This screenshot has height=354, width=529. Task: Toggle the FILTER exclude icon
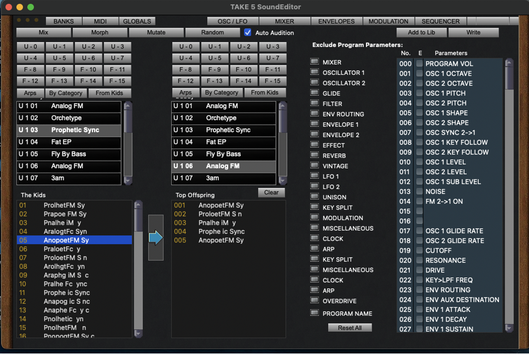point(315,103)
